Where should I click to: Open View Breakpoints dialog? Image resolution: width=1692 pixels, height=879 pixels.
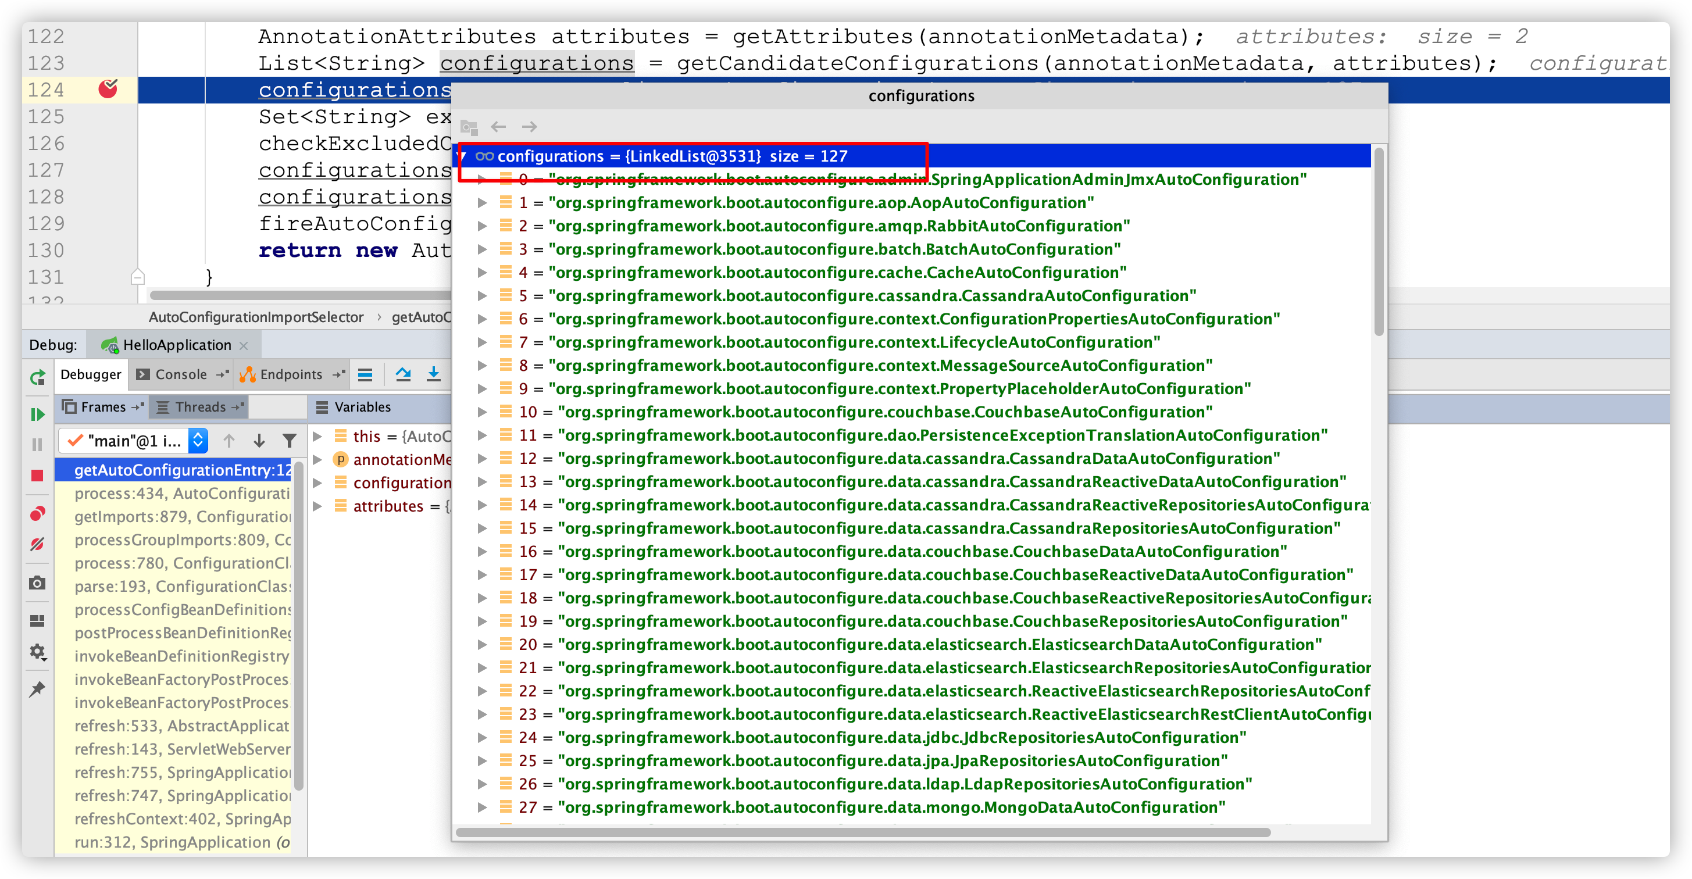(x=37, y=513)
